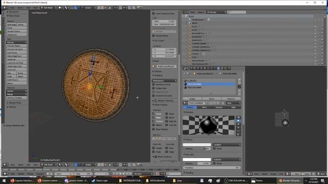Open Photos app from the taskbar

point(257,180)
